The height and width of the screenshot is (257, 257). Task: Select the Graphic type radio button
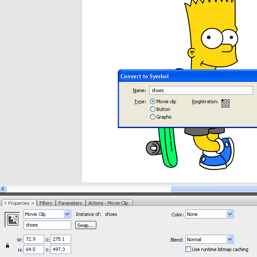(x=152, y=117)
